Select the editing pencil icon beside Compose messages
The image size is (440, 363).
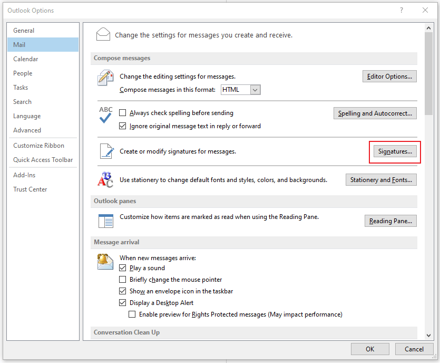[x=105, y=77]
